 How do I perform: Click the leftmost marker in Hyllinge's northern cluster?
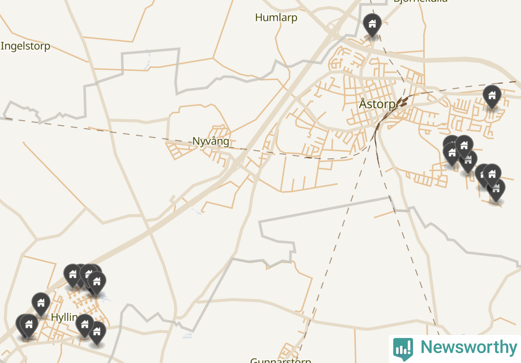(x=73, y=275)
